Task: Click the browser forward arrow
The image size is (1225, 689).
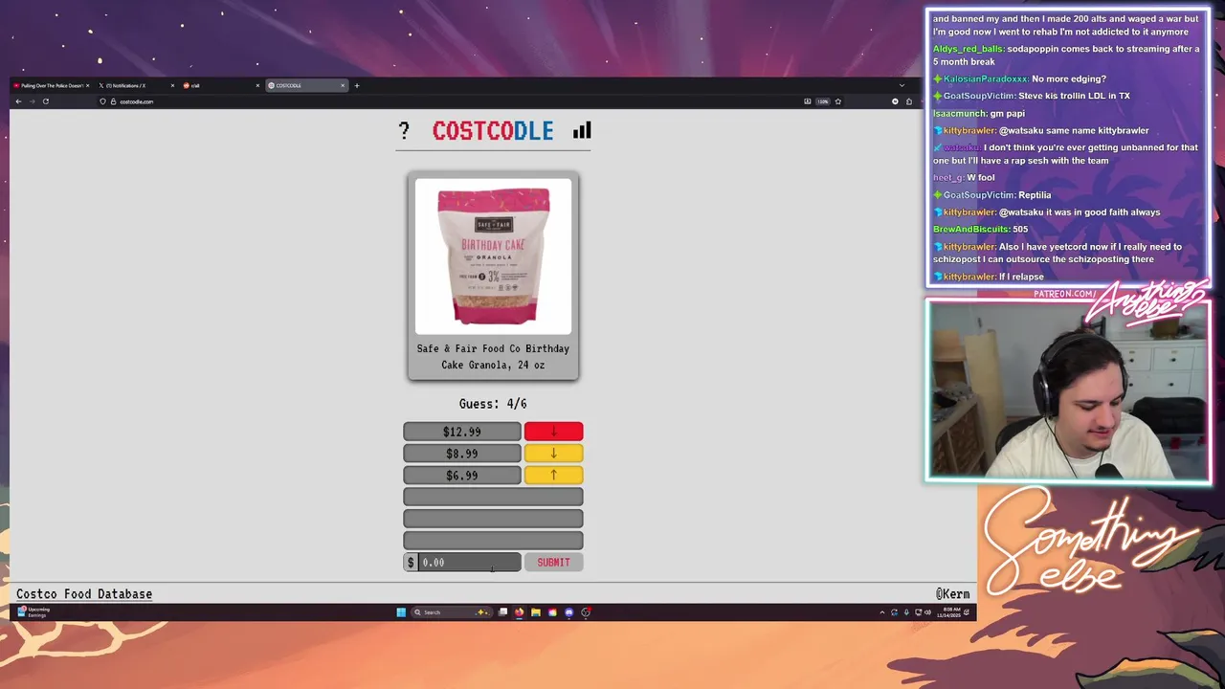Action: pos(32,101)
